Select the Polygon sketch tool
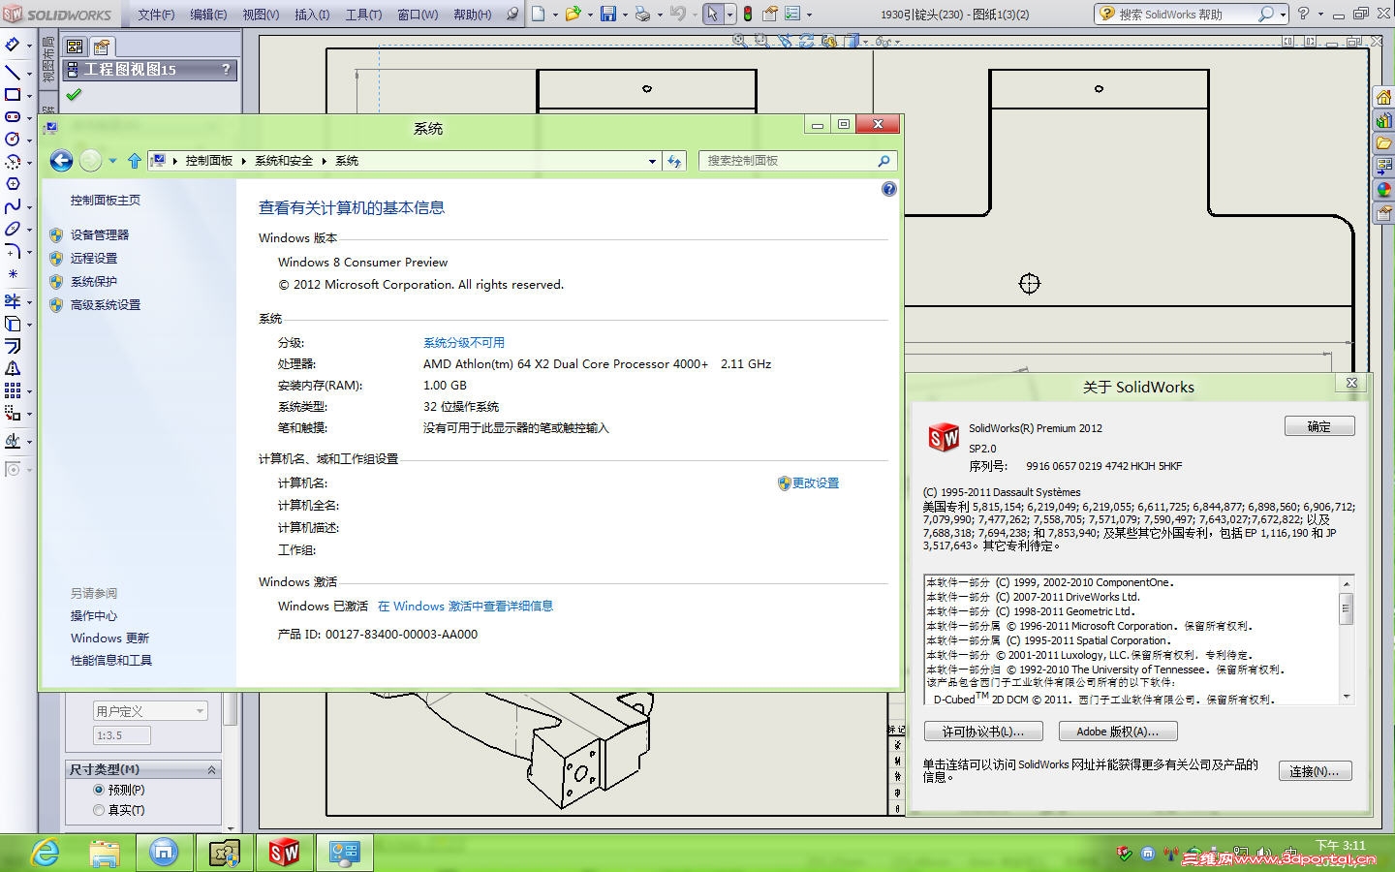Screen dimensions: 1395x872 click(13, 184)
